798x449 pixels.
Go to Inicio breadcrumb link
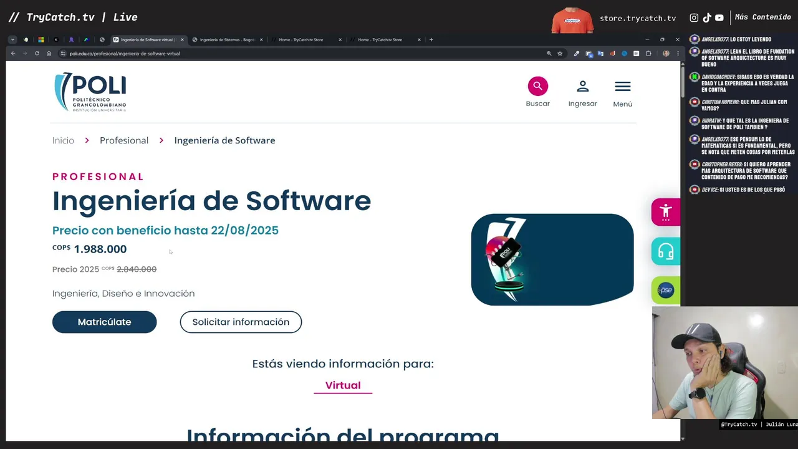(x=63, y=140)
